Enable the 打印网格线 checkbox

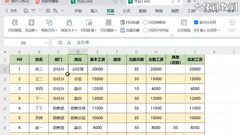(x=145, y=22)
